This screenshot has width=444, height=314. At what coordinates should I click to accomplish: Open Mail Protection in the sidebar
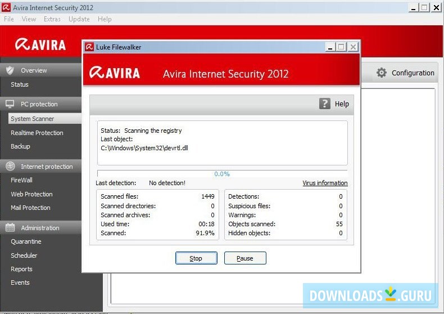(x=30, y=208)
